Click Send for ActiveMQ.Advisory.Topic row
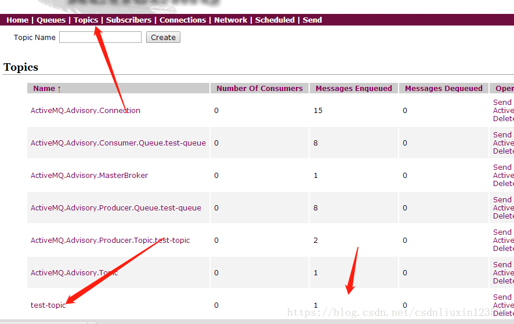Image resolution: width=514 pixels, height=324 pixels. (503, 264)
